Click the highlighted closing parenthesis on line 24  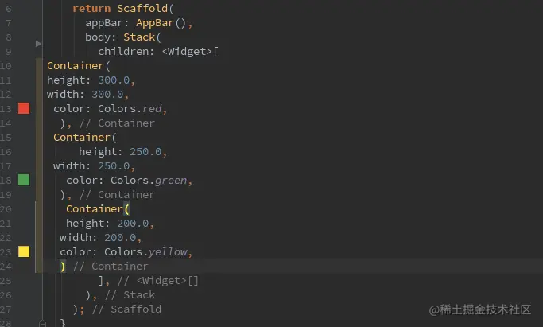(x=63, y=267)
